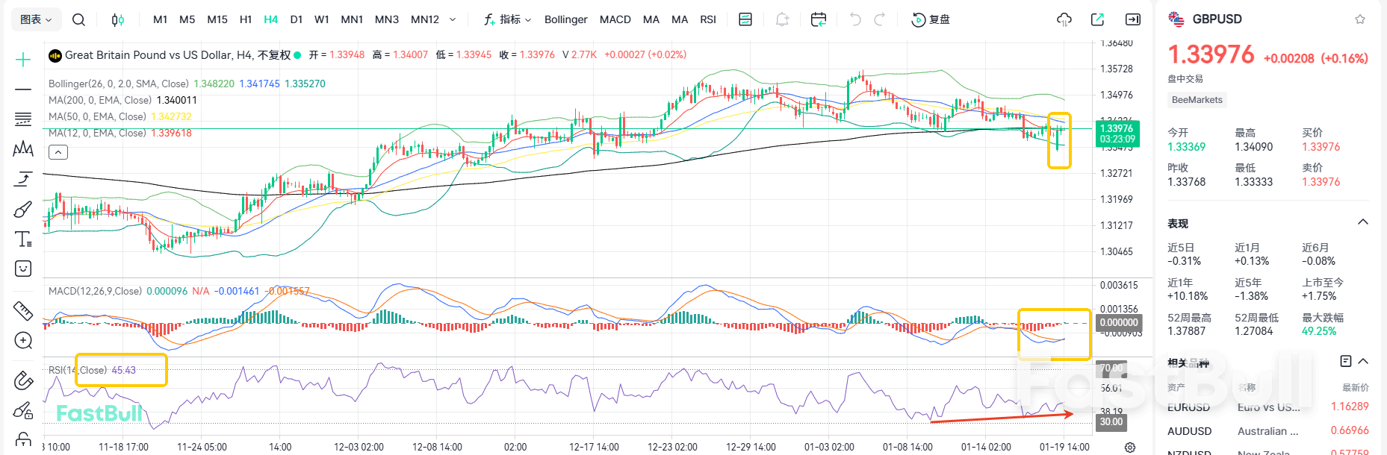Open the 图表 dropdown menu

point(36,19)
